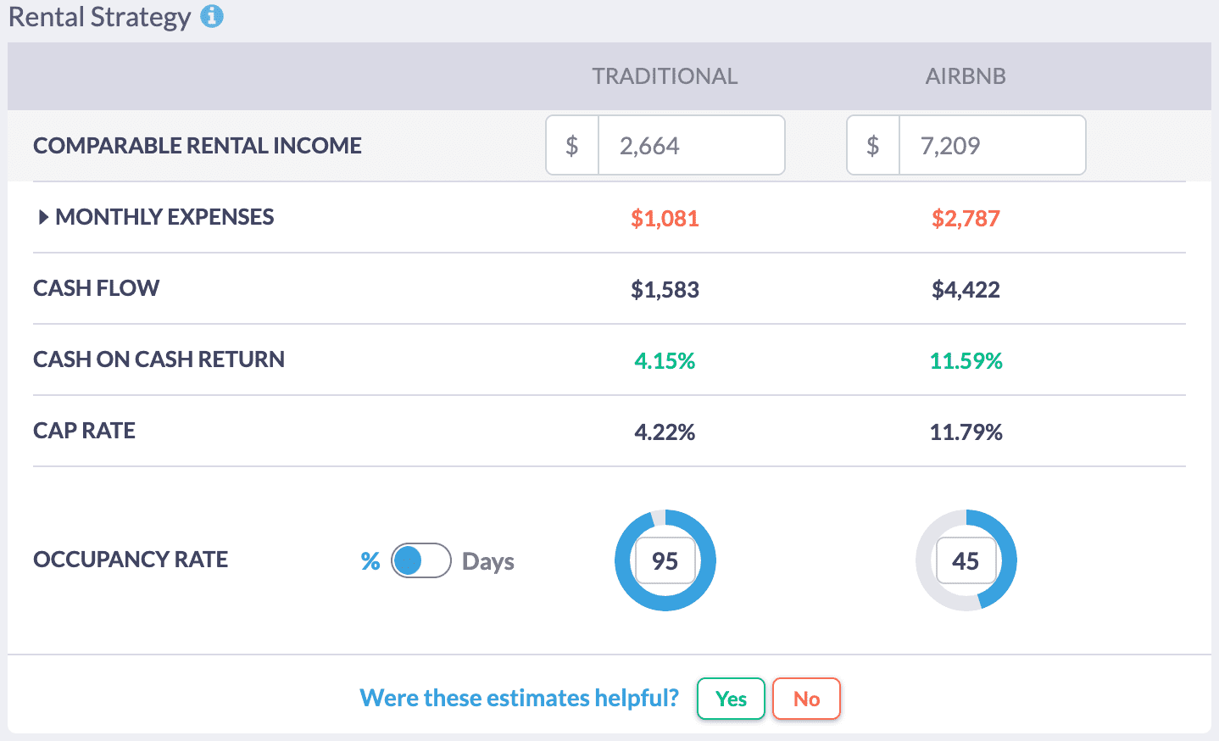The image size is (1219, 741).
Task: Open the Monthly Expenses details row
Action: [164, 217]
